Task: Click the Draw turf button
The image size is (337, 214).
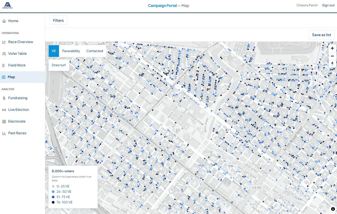Action: tap(59, 65)
